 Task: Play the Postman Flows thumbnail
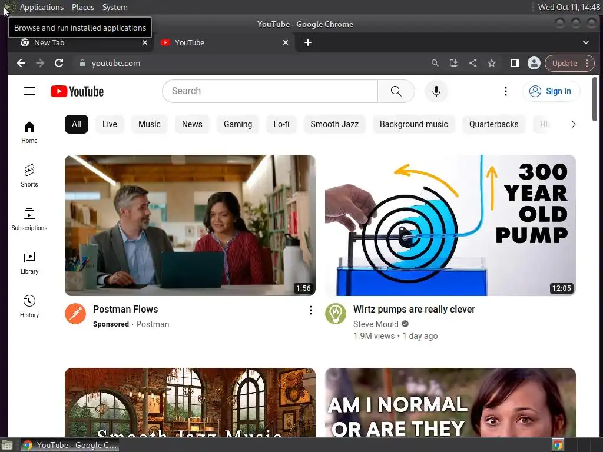pyautogui.click(x=190, y=225)
